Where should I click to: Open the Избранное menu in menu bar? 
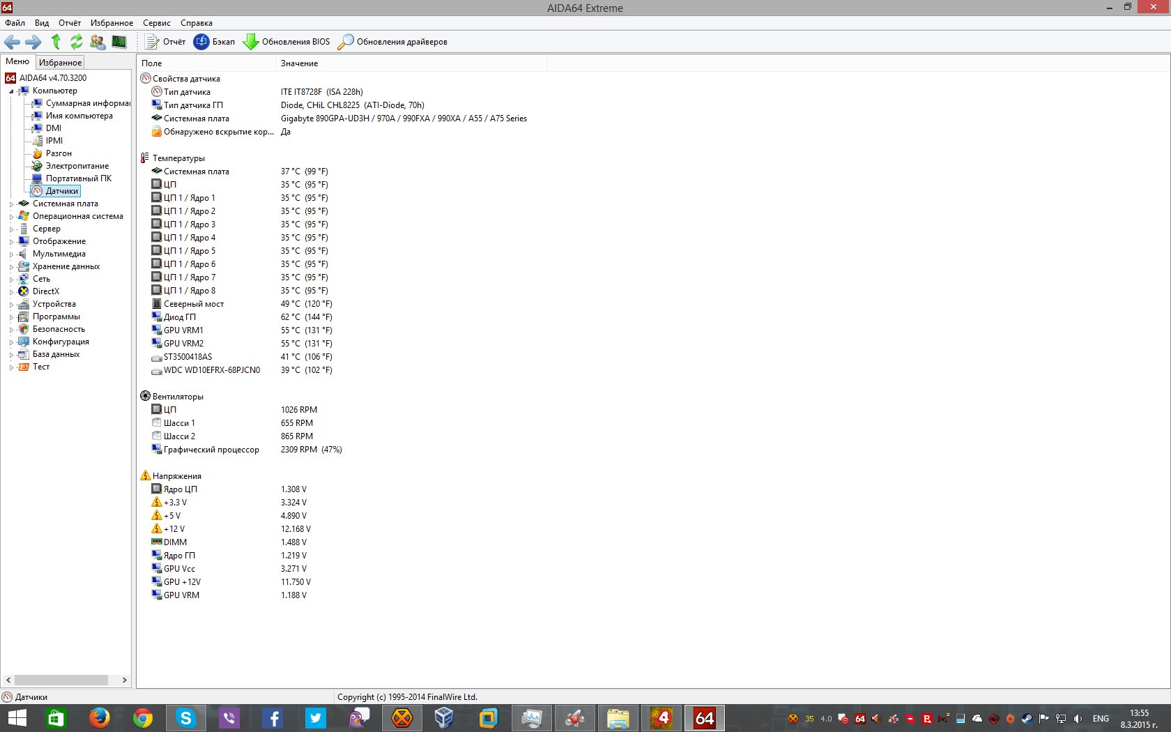(x=112, y=23)
